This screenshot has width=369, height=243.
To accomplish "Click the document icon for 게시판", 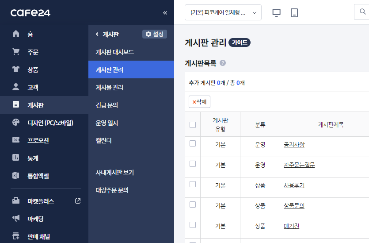I will [x=16, y=104].
